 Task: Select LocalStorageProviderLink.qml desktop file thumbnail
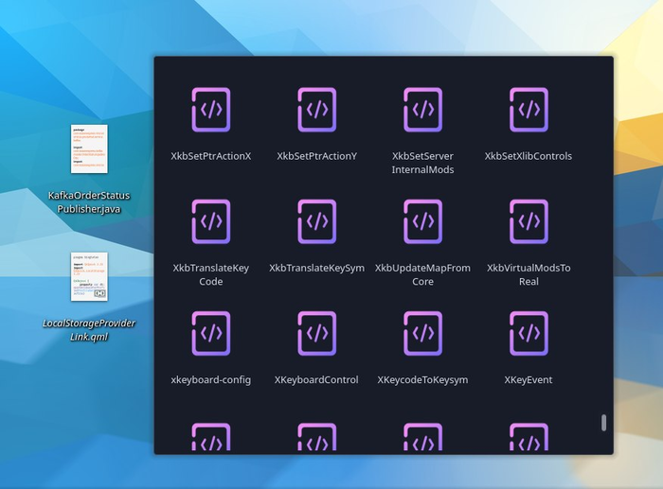click(x=89, y=276)
